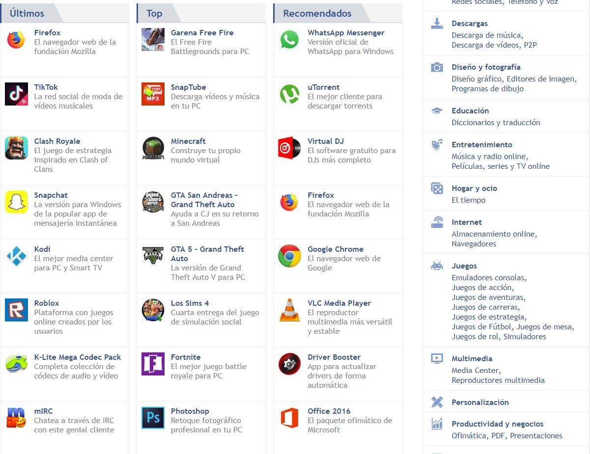The width and height of the screenshot is (590, 454).
Task: Open the El tiempo subcategory link
Action: click(469, 200)
